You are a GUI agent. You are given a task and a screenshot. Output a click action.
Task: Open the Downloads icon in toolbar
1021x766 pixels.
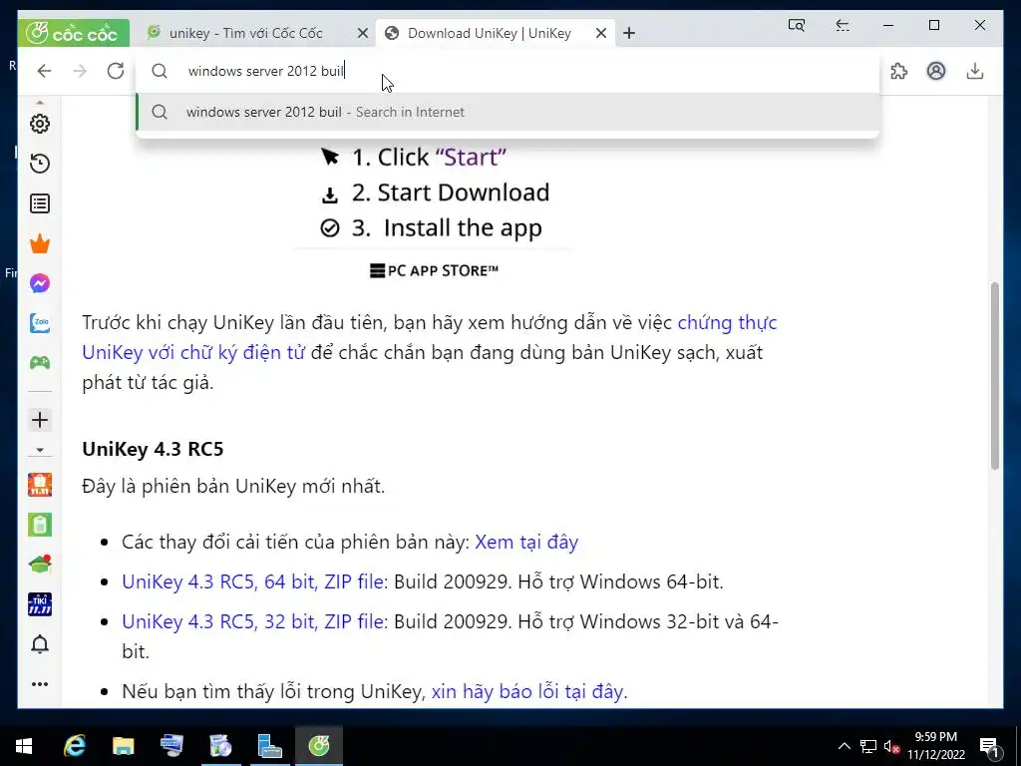(975, 71)
